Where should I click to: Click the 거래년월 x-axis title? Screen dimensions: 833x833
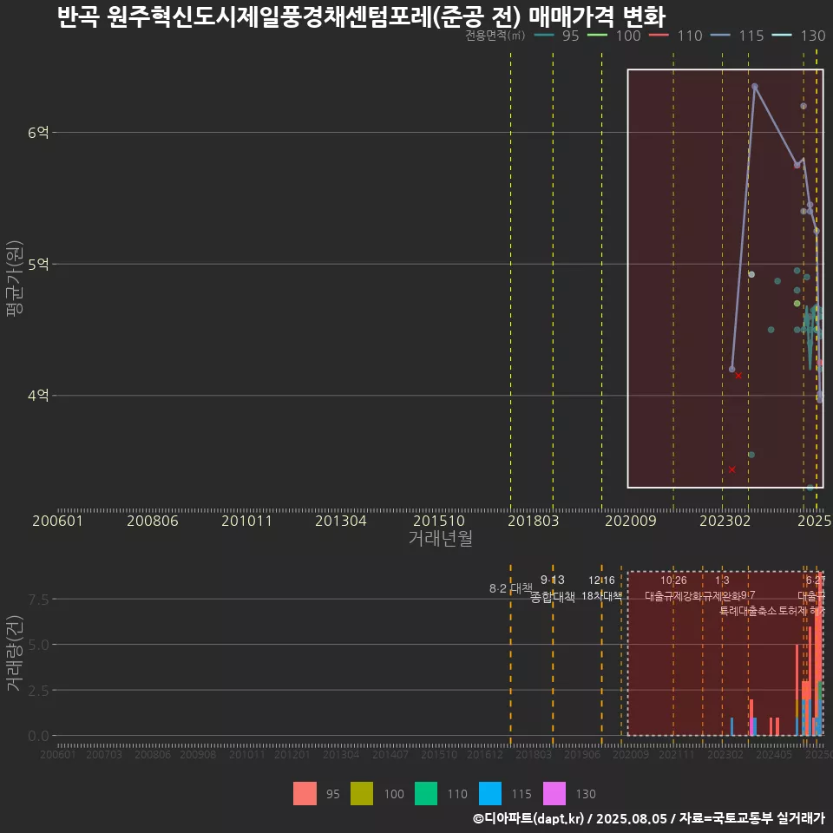click(441, 538)
